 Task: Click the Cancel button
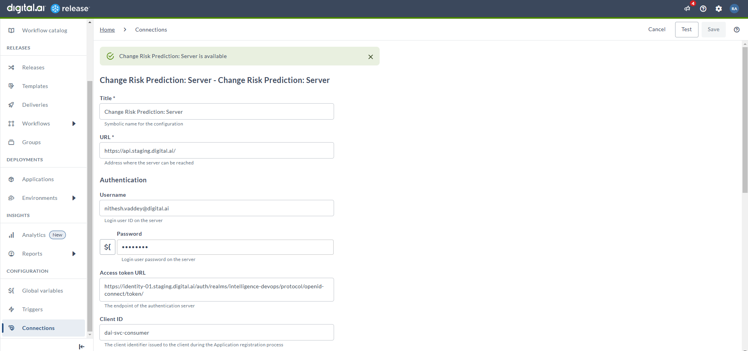pos(657,30)
